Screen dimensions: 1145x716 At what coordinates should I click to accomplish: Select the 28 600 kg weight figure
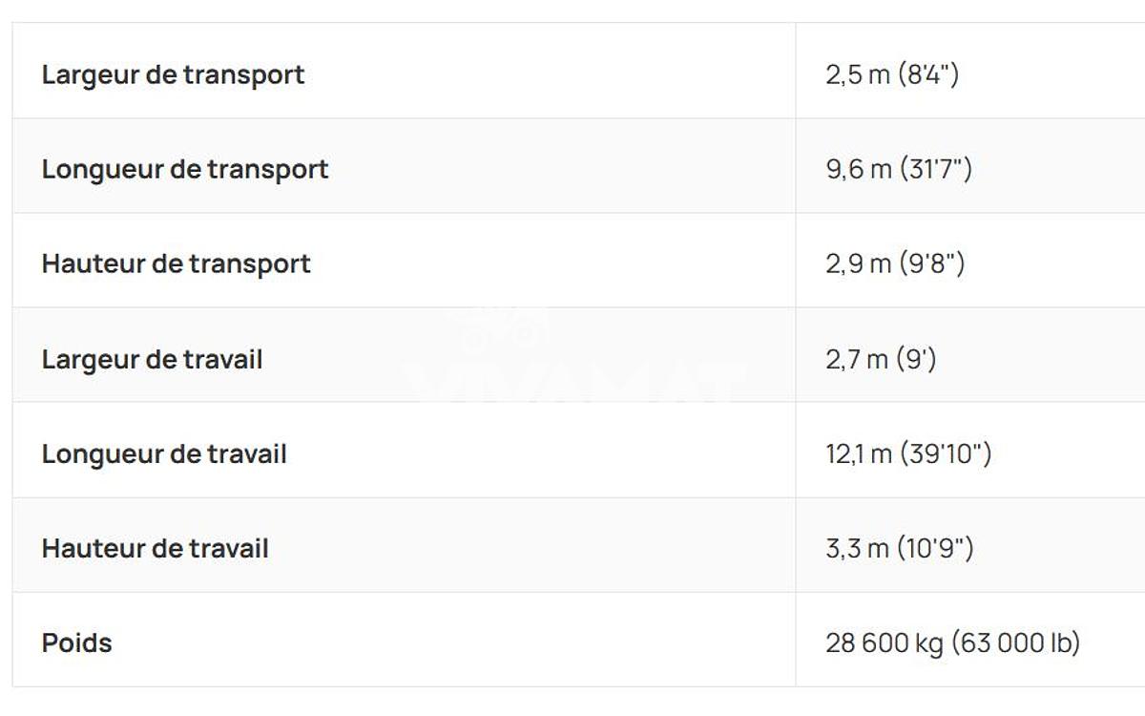click(884, 642)
